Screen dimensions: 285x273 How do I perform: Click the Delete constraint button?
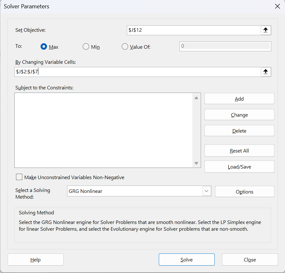(239, 131)
